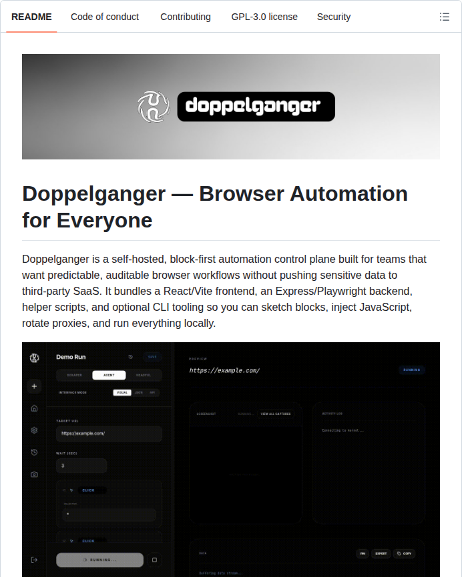The image size is (462, 577).
Task: Open the Contributing tab
Action: pyautogui.click(x=186, y=17)
